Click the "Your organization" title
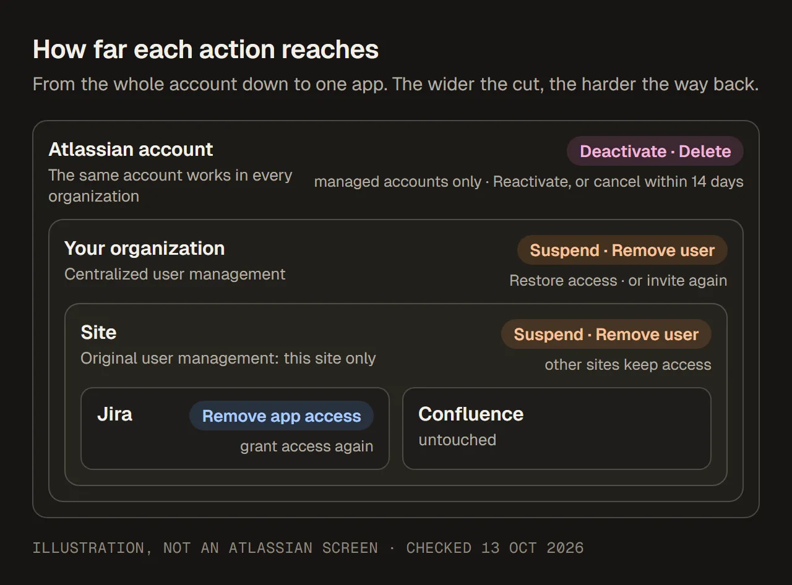 pos(144,249)
